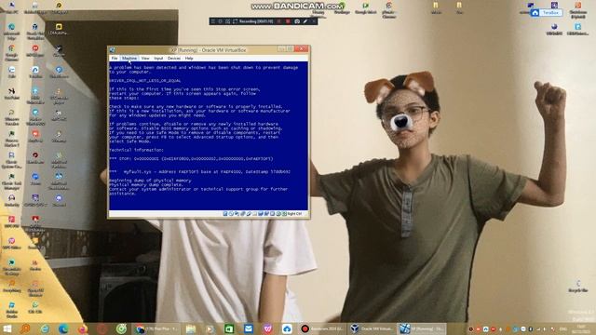Click the ENG language indicator in tray
Image resolution: width=596 pixels, height=335 pixels.
[x=563, y=328]
